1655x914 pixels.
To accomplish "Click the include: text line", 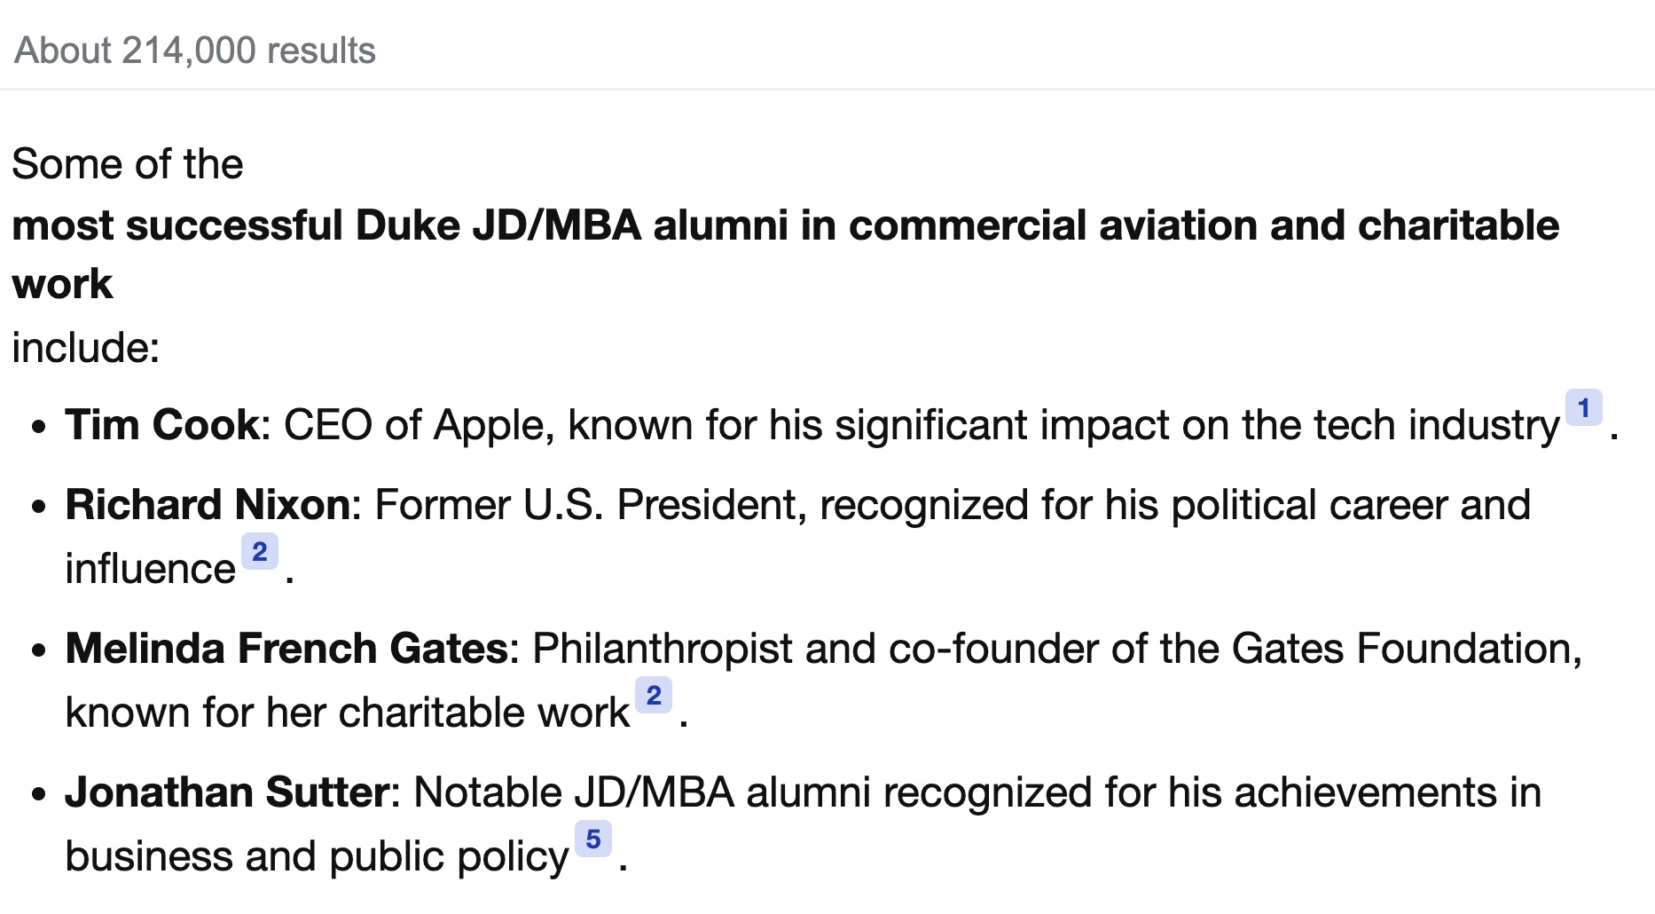I will [x=86, y=348].
